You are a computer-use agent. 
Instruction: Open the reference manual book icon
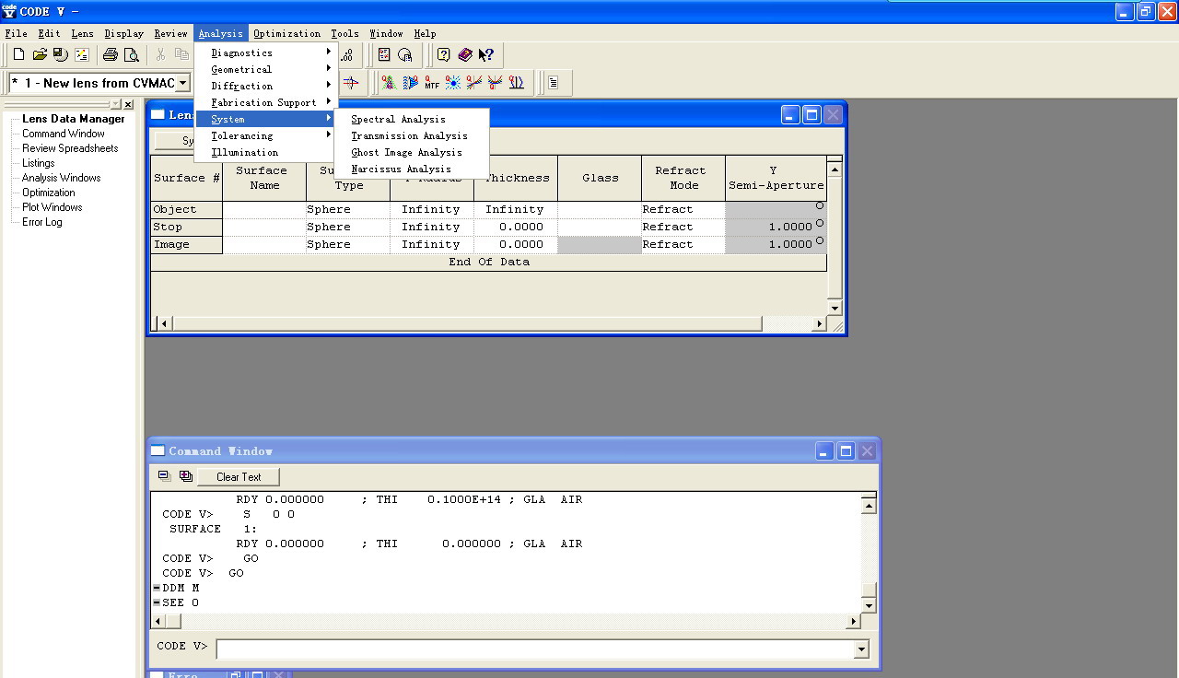pos(465,55)
